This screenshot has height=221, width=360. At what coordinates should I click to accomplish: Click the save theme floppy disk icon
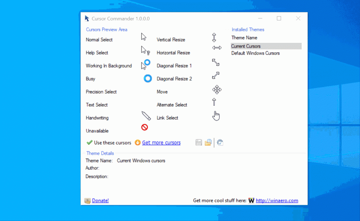[199, 143]
